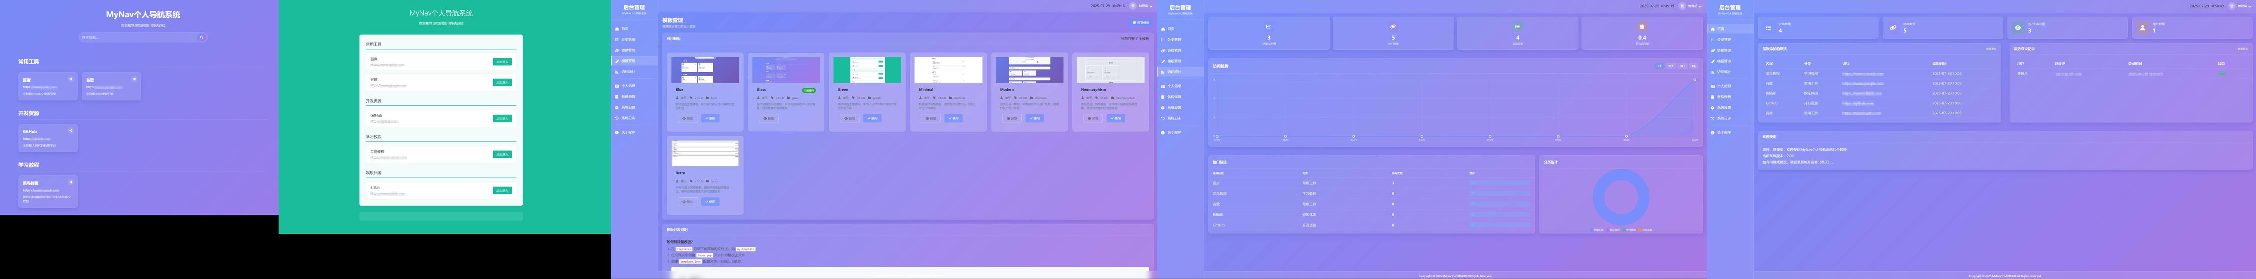
Task: Click the Modern template thumbnail
Action: coord(1030,70)
